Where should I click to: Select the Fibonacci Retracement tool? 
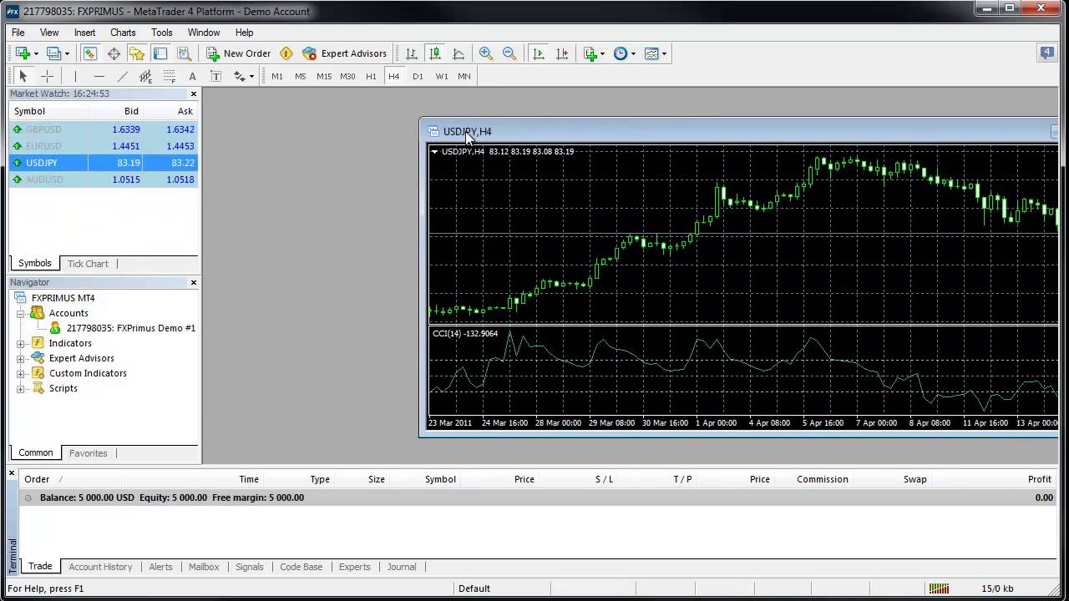(x=169, y=76)
